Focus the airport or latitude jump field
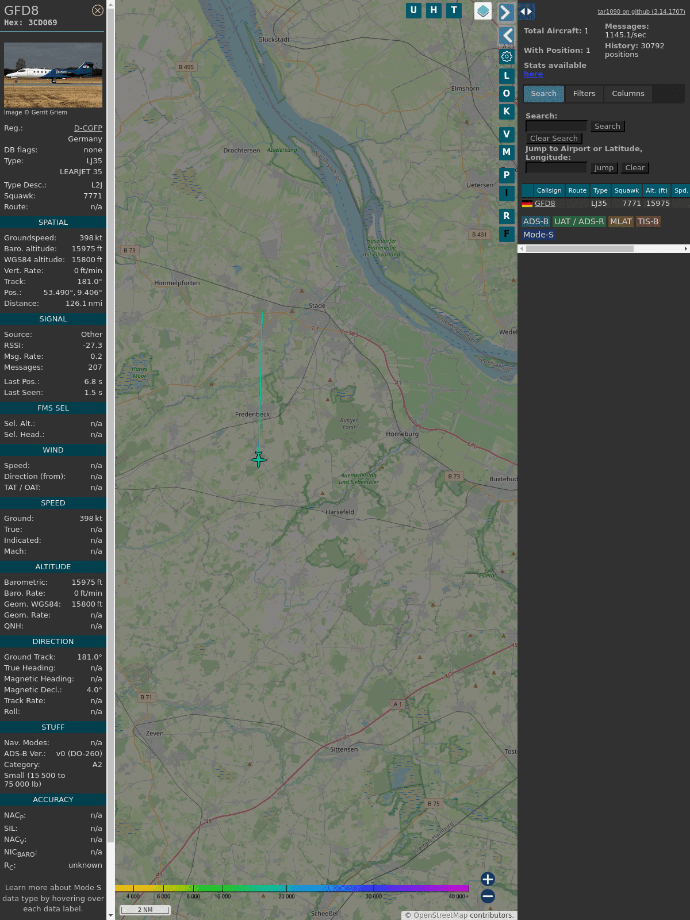This screenshot has width=690, height=920. tap(556, 168)
